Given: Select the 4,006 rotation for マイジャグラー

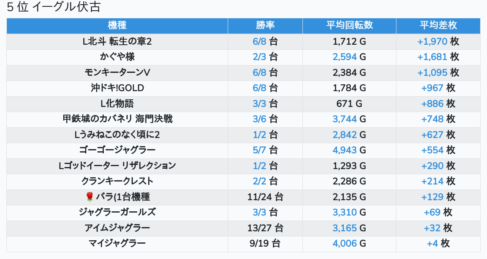Looking at the screenshot, I should [345, 243].
